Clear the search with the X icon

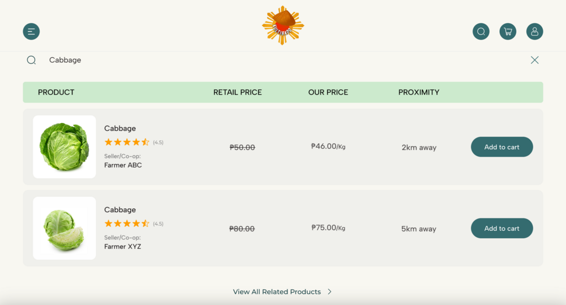534,60
